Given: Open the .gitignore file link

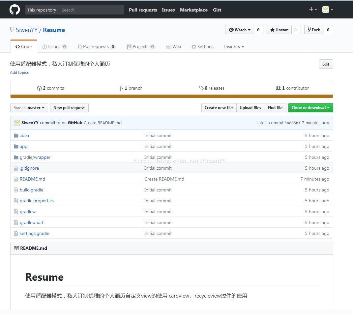Looking at the screenshot, I should click(x=29, y=168).
